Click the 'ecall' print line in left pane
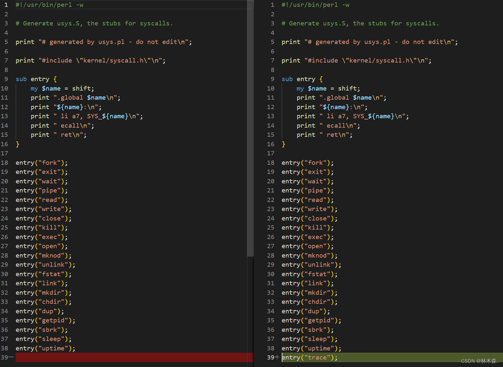The image size is (503, 367). pyautogui.click(x=63, y=126)
